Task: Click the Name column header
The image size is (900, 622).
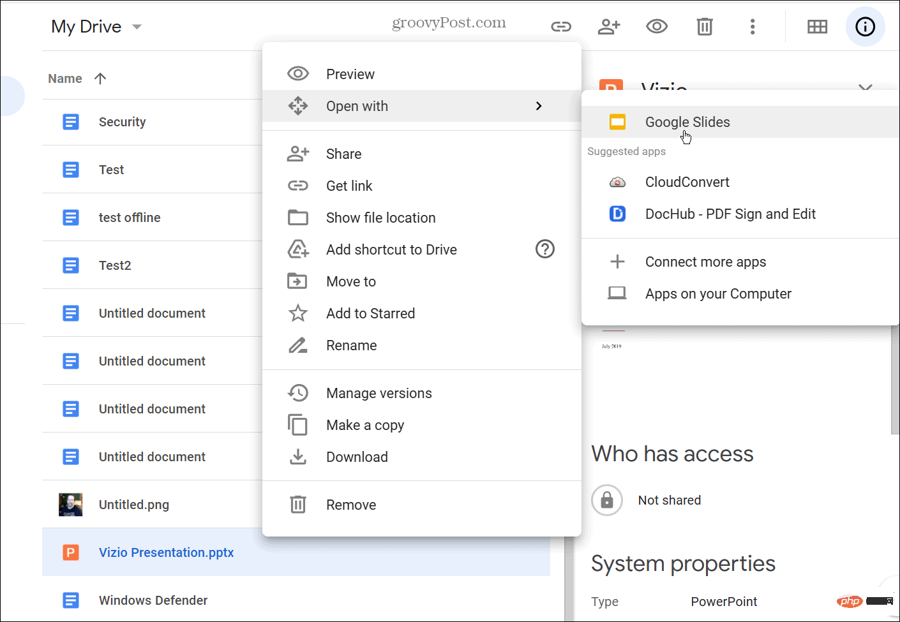Action: [65, 78]
